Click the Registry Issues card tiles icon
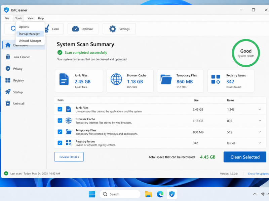The image size is (269, 201). [x=216, y=79]
